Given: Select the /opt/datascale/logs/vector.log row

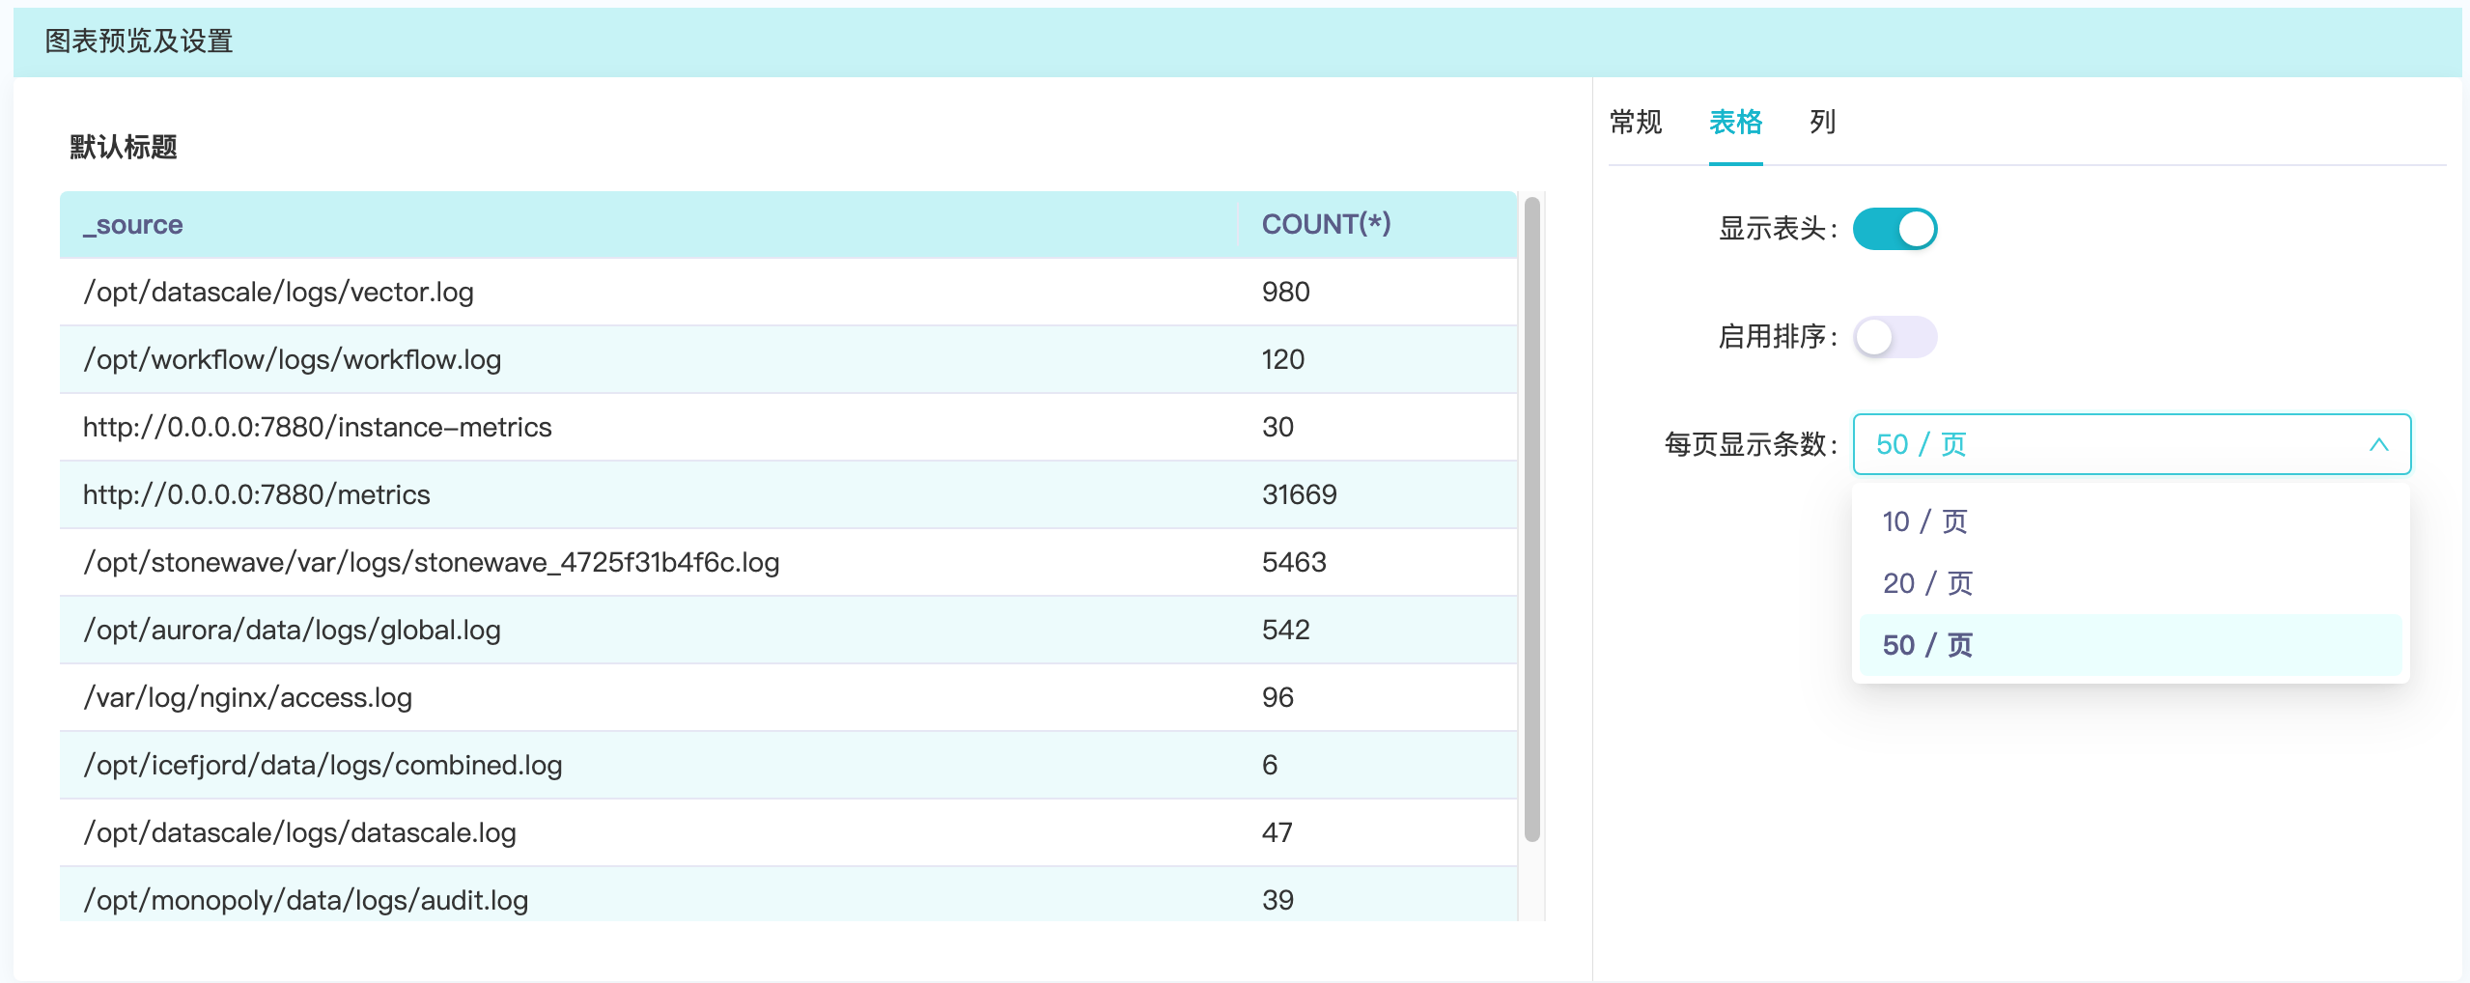Looking at the screenshot, I should coord(788,292).
